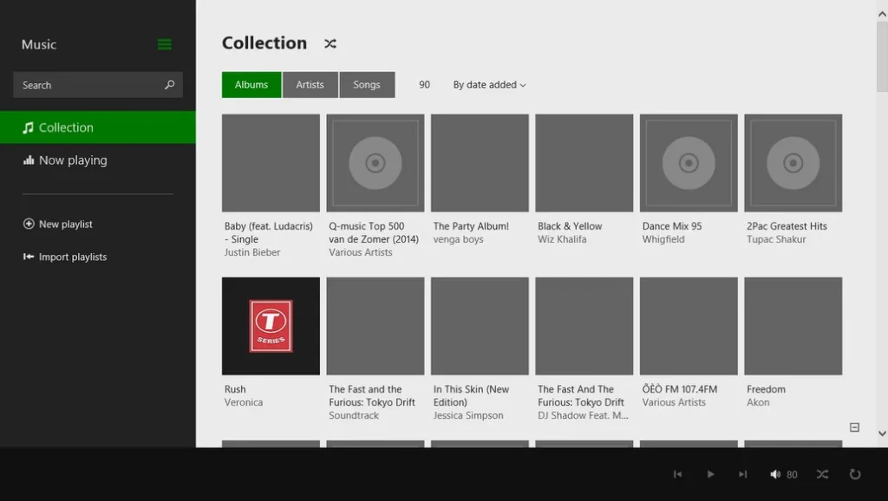This screenshot has height=501, width=888.
Task: Click the Tupac Shakur artist name
Action: (776, 239)
